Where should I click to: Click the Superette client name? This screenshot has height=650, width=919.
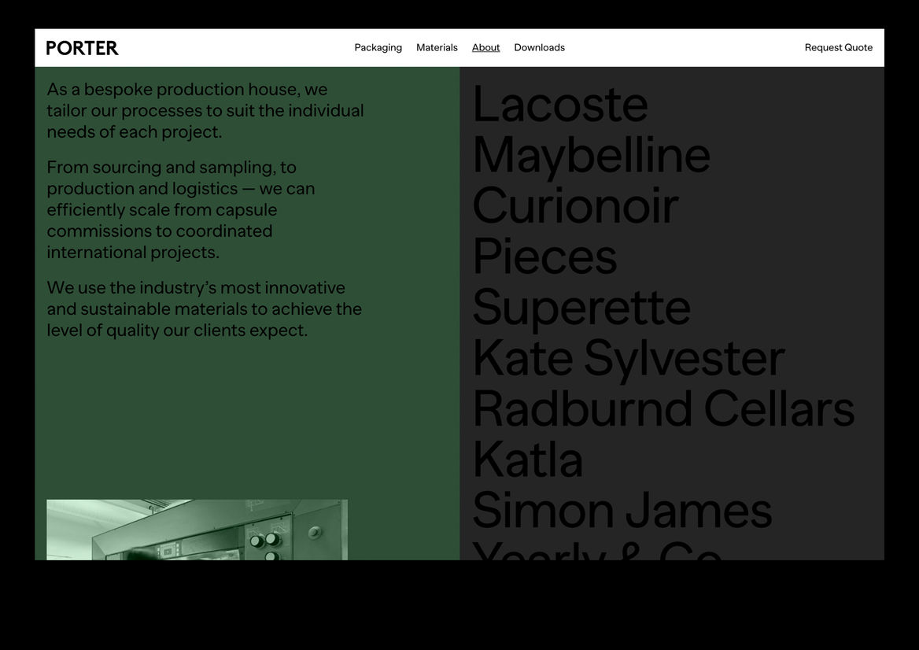click(x=581, y=308)
